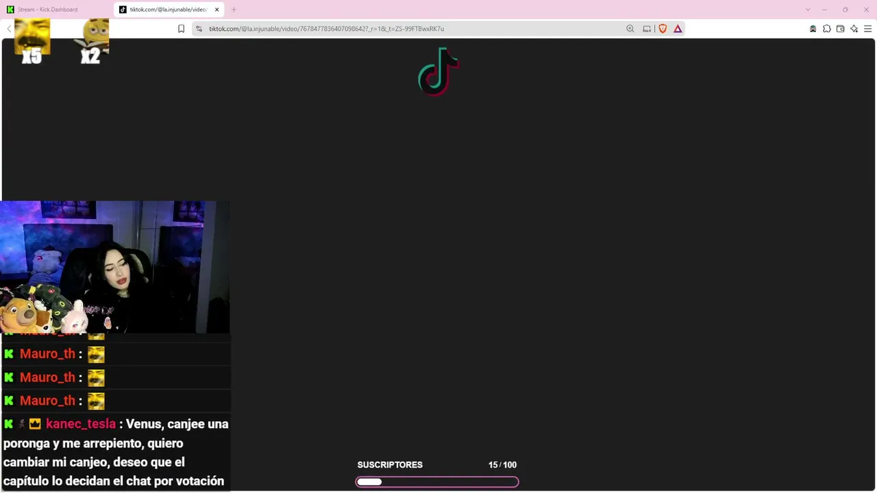877x493 pixels.
Task: Click the 15 / 100 subscriber count
Action: click(502, 465)
